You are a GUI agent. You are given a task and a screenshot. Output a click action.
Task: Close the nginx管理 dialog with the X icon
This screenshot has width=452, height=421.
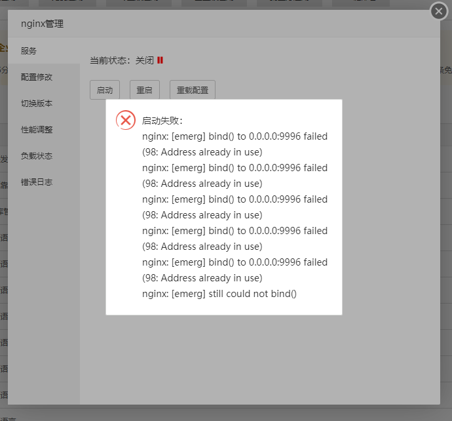439,11
